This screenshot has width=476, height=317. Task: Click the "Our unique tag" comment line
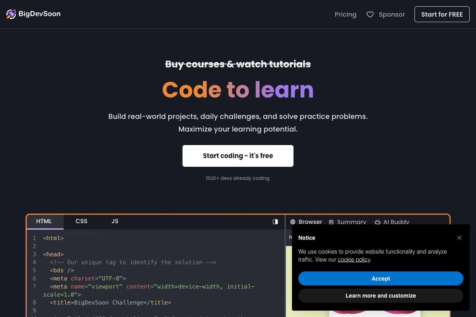(133, 263)
